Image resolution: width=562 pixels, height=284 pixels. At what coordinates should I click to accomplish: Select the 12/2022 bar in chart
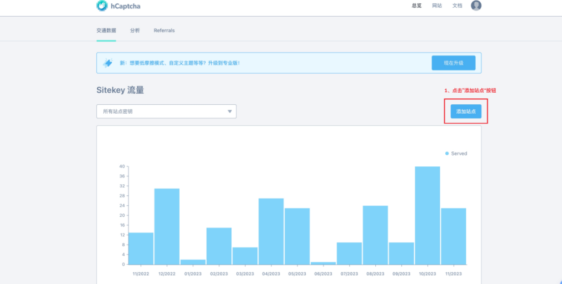pyautogui.click(x=167, y=226)
